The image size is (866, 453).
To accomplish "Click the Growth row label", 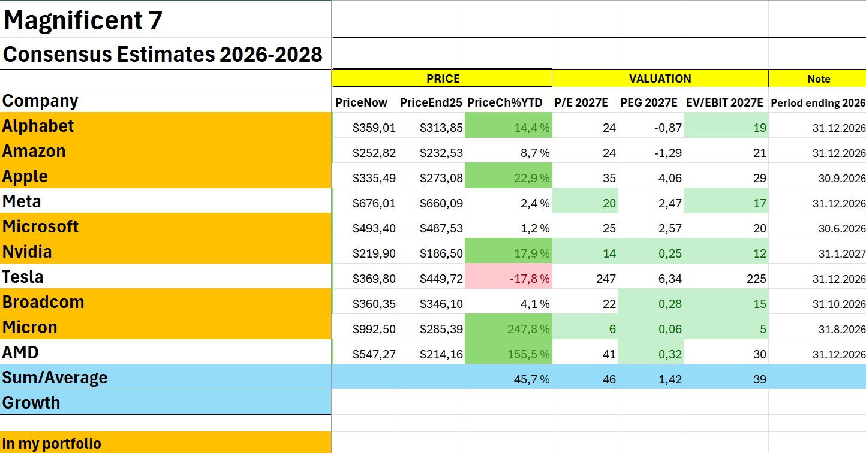I will pos(166,402).
